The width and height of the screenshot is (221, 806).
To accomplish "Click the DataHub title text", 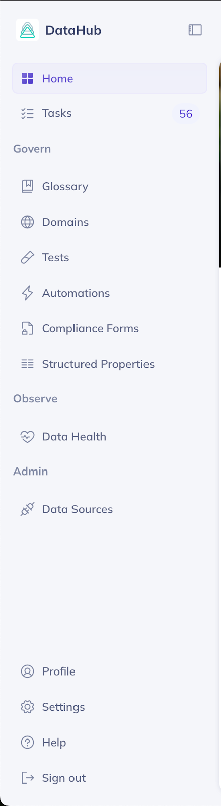I will [73, 30].
